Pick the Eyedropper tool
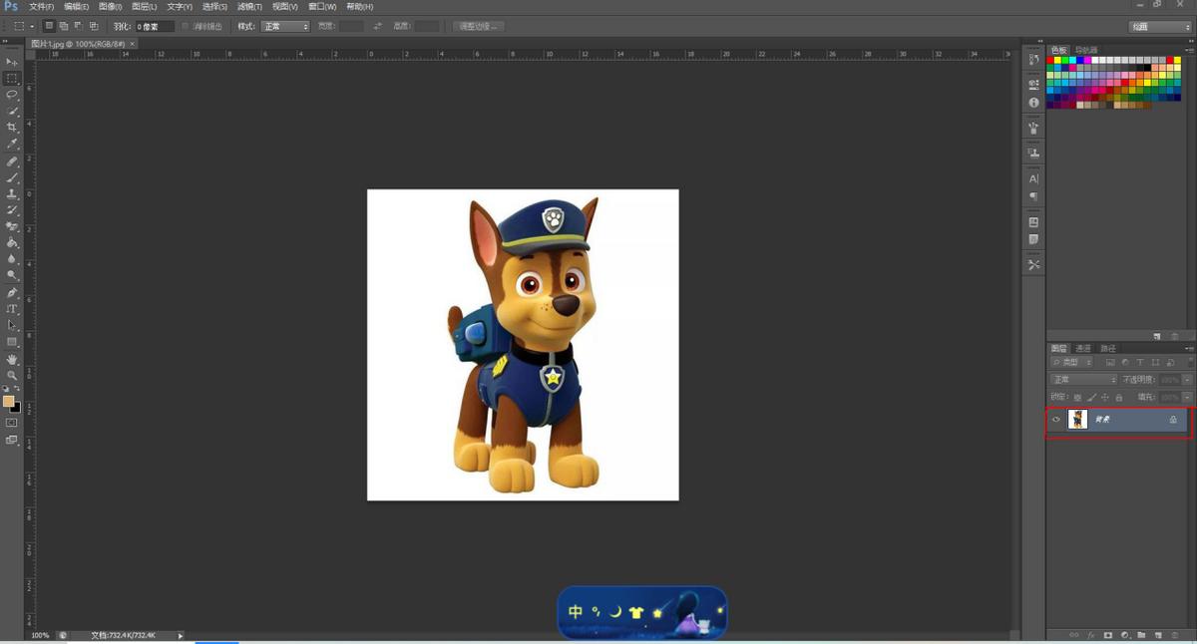This screenshot has height=644, width=1197. pos(12,144)
